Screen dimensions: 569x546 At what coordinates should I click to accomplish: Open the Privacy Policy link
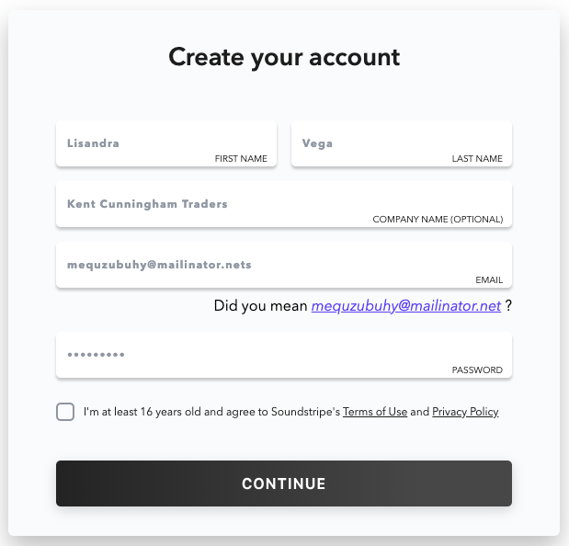click(x=465, y=412)
